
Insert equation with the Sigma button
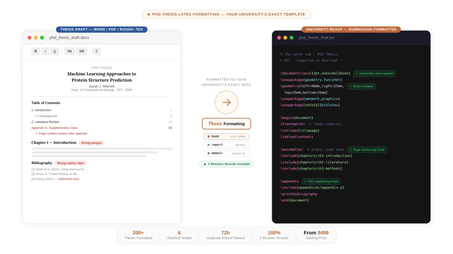click(x=96, y=51)
